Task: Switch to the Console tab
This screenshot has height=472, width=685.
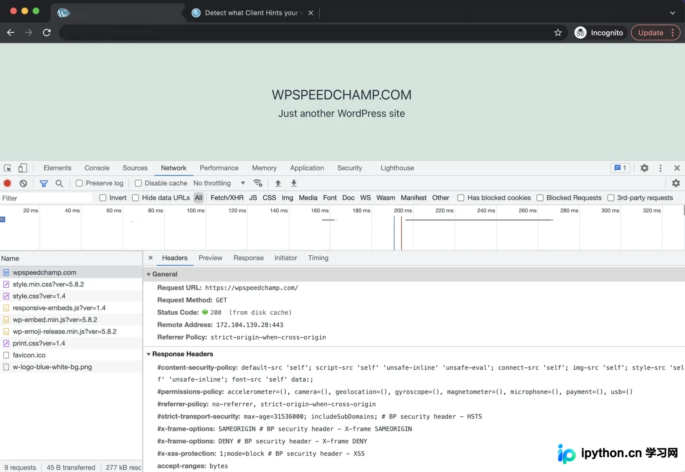Action: (97, 168)
